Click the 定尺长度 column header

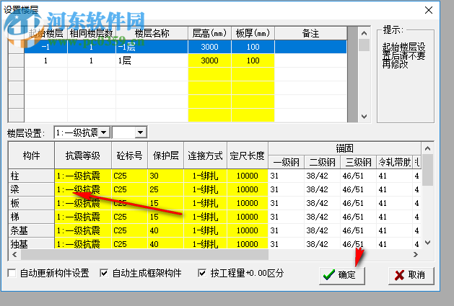[x=248, y=156]
